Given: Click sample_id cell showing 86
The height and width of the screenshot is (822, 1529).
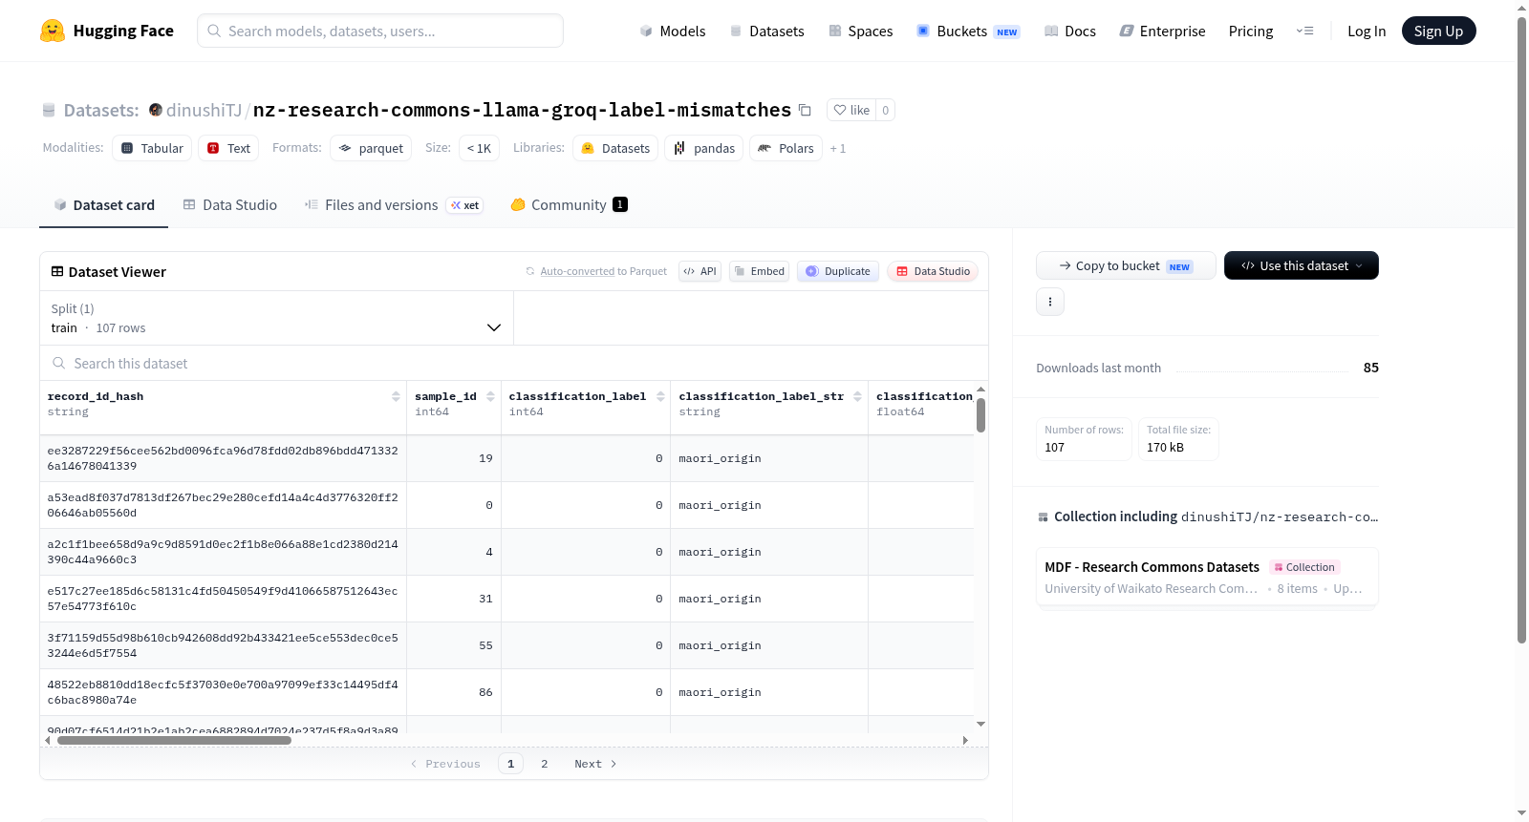Looking at the screenshot, I should [x=454, y=692].
